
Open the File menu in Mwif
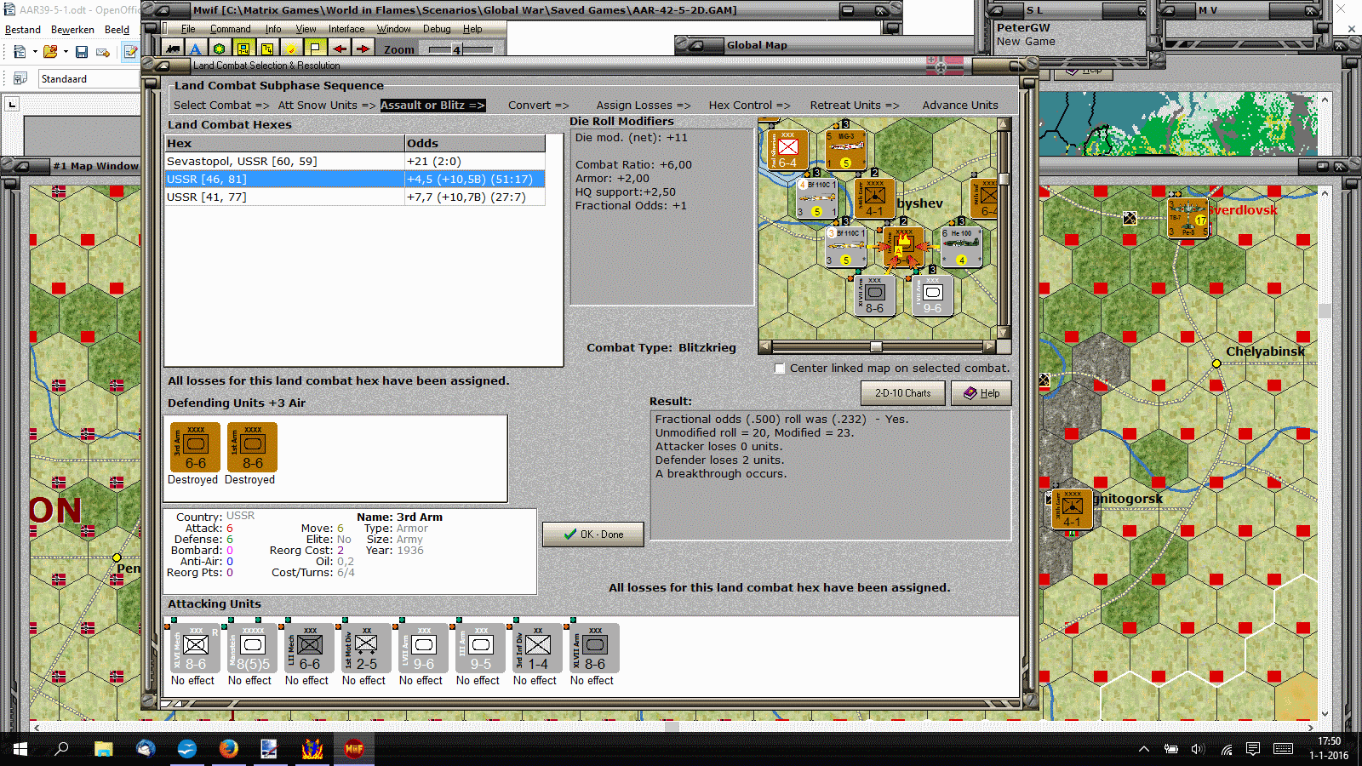coord(188,29)
